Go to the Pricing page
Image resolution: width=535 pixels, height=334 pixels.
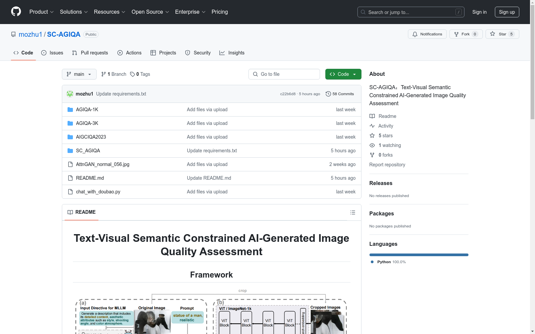(x=220, y=12)
